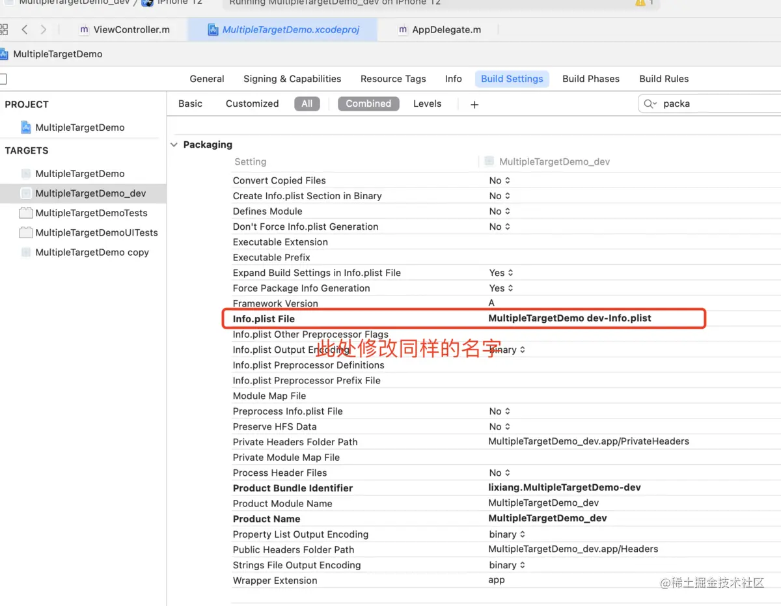Image resolution: width=781 pixels, height=606 pixels.
Task: Click the related items grid icon
Action: point(3,29)
